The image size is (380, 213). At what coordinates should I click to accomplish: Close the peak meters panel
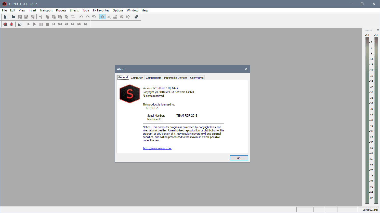point(378,30)
